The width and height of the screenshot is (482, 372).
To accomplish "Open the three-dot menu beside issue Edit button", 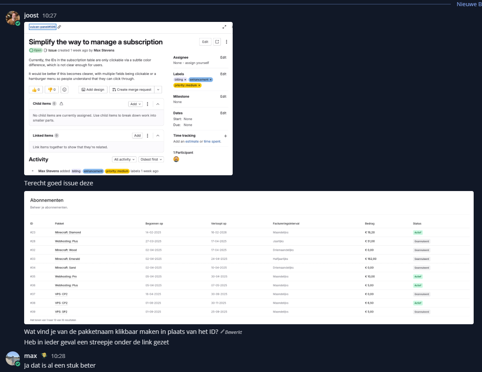I will coord(227,42).
